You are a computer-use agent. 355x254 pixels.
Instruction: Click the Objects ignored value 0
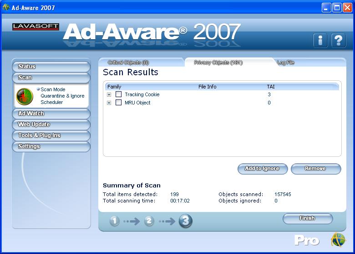(276, 201)
